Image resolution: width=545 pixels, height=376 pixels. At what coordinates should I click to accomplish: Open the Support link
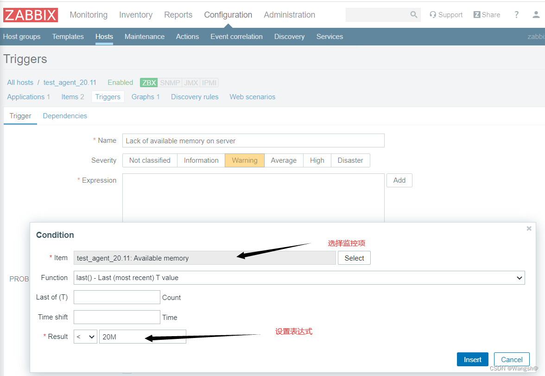[x=446, y=15]
